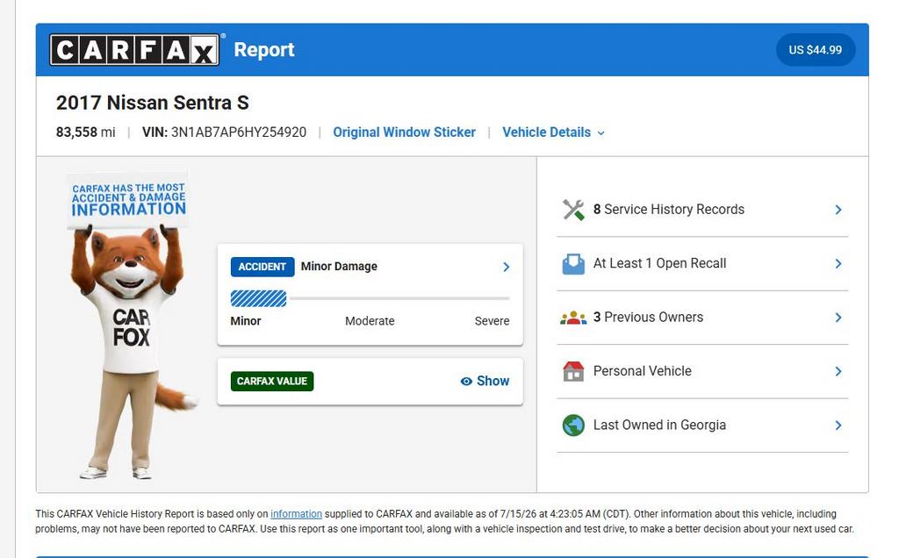This screenshot has height=558, width=899.
Task: Open the 3 Previous Owners row
Action: pos(702,318)
